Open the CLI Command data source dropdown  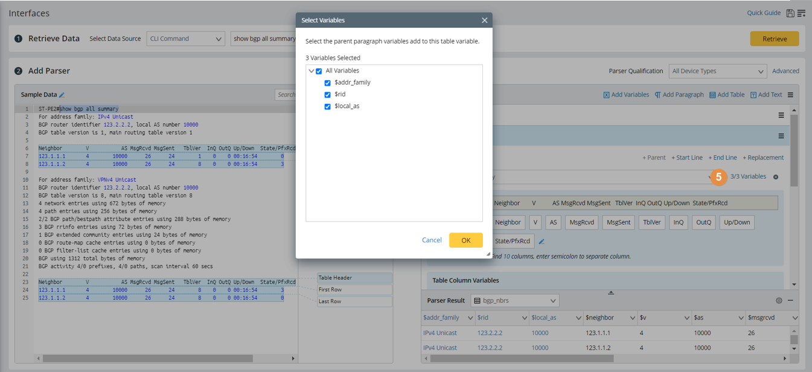(185, 39)
